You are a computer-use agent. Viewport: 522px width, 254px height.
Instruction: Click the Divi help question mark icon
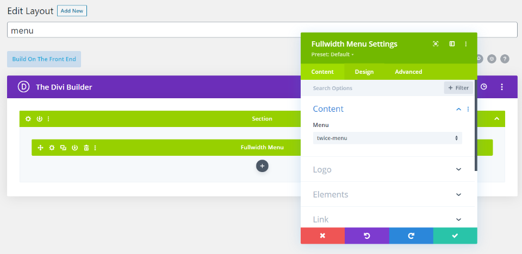(505, 59)
